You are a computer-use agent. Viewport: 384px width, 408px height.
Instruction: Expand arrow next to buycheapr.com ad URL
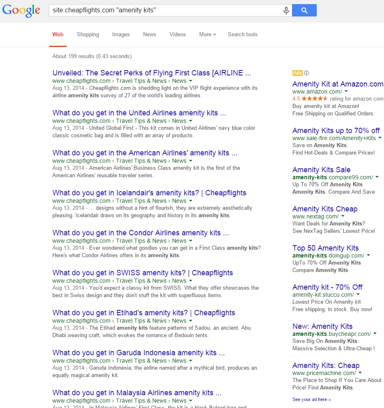tap(375, 333)
